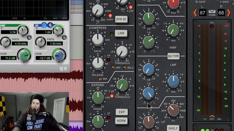234x131 pixels.
Task: Click the OVL overload indicator LED
Action: click(212, 27)
